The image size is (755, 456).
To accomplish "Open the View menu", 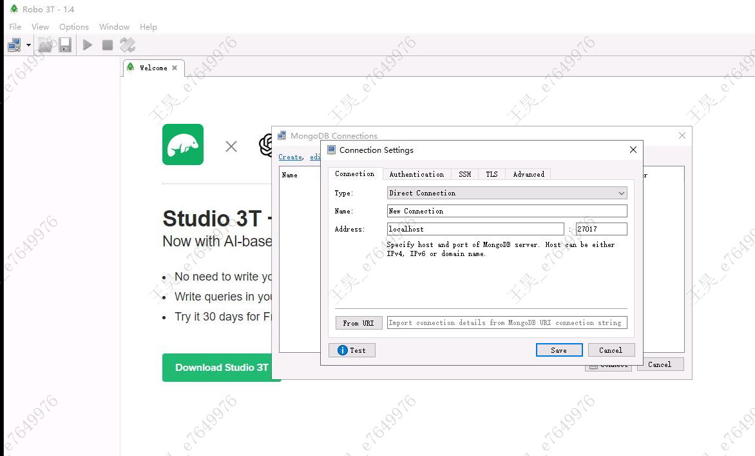I will pyautogui.click(x=41, y=27).
